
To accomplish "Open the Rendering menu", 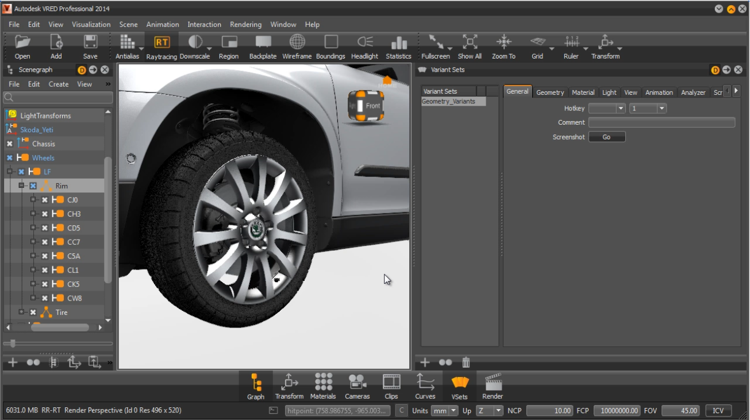I will coord(246,25).
